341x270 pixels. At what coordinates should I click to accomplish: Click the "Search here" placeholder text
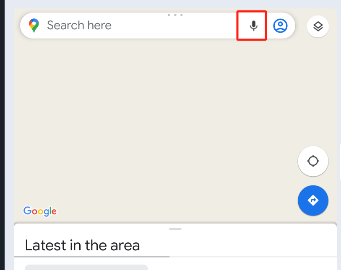(79, 26)
